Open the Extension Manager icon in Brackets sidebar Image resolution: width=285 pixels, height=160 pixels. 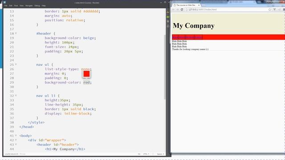[x=168, y=17]
